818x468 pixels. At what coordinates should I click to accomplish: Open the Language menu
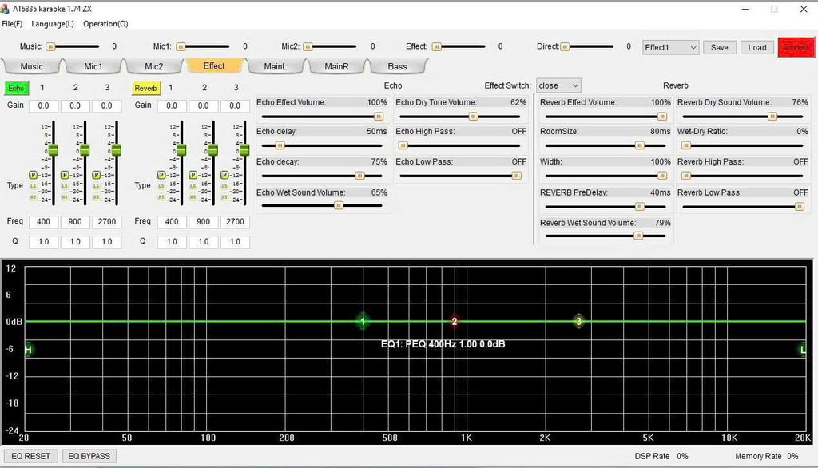53,24
